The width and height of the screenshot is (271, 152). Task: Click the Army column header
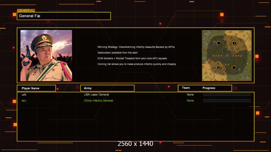tap(107, 88)
